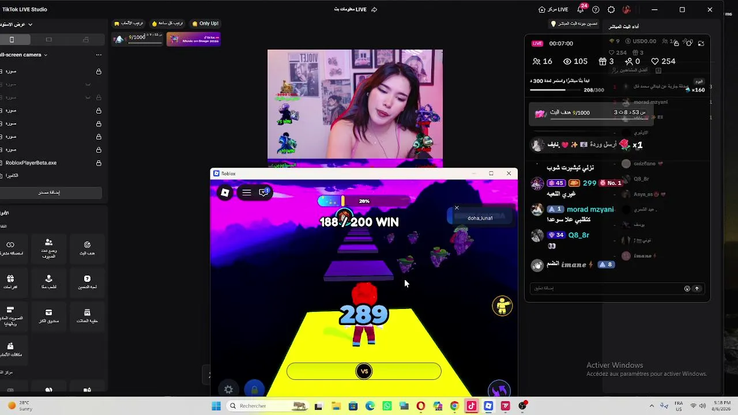
Task: Toggle lock on the first image source
Action: click(99, 71)
